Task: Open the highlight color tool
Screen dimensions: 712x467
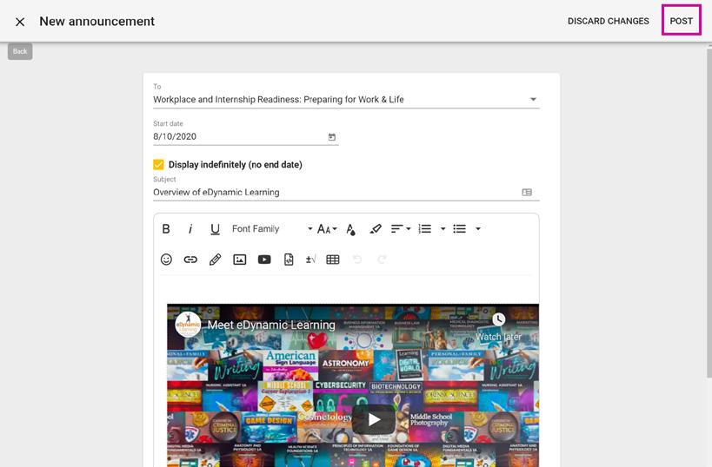Action: tap(376, 229)
